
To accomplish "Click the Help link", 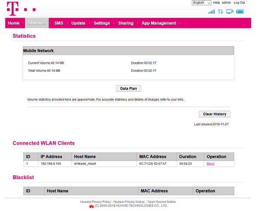I will (x=216, y=3).
